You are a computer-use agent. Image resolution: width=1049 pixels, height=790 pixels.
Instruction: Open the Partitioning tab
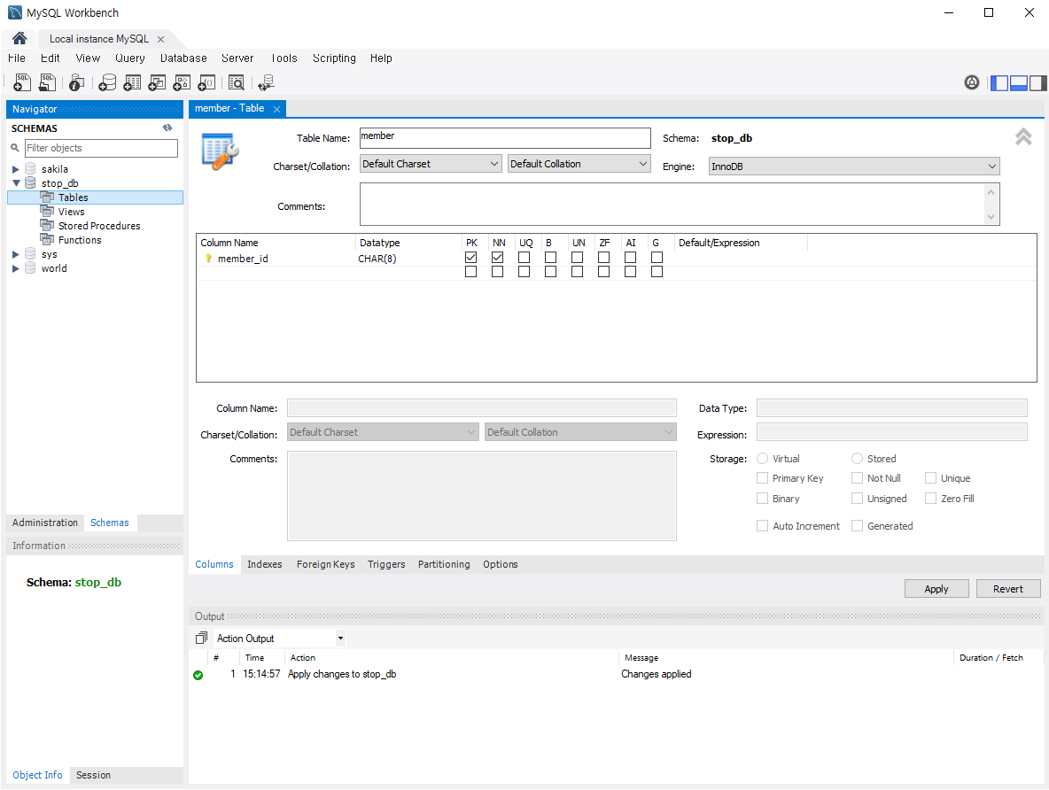444,564
